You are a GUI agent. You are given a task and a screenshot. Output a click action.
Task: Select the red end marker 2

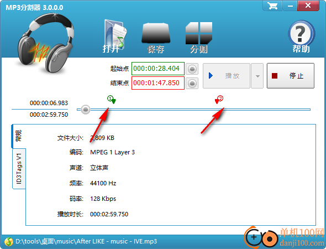(219, 100)
